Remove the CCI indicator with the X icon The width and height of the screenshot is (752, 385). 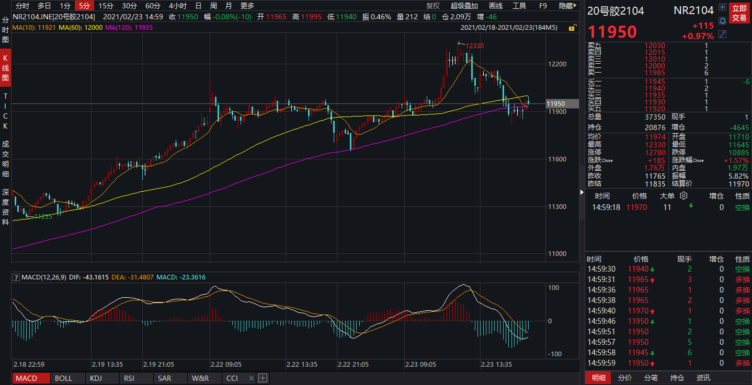(x=251, y=378)
